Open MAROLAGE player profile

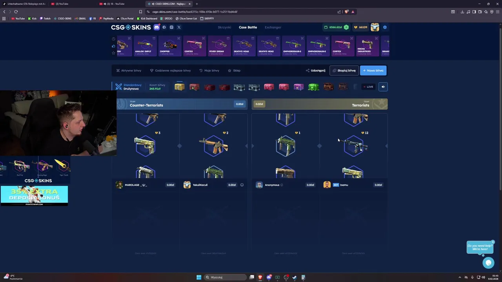(x=136, y=185)
